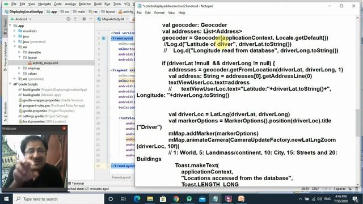Viewport: 363px width, 204px height.
Task: Open Android Studio Analyze menu
Action: point(70,4)
